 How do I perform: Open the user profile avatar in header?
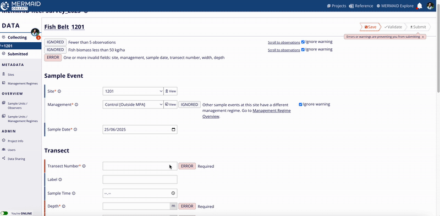point(430,6)
